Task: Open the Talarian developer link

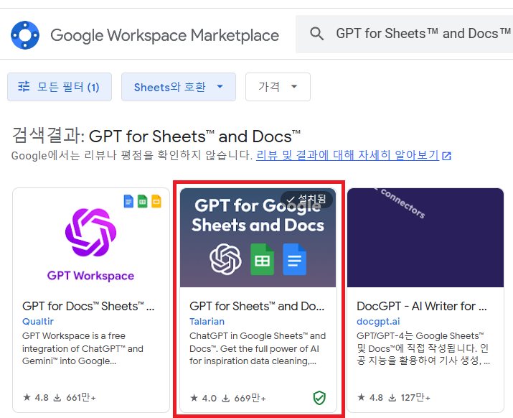Action: coord(207,321)
